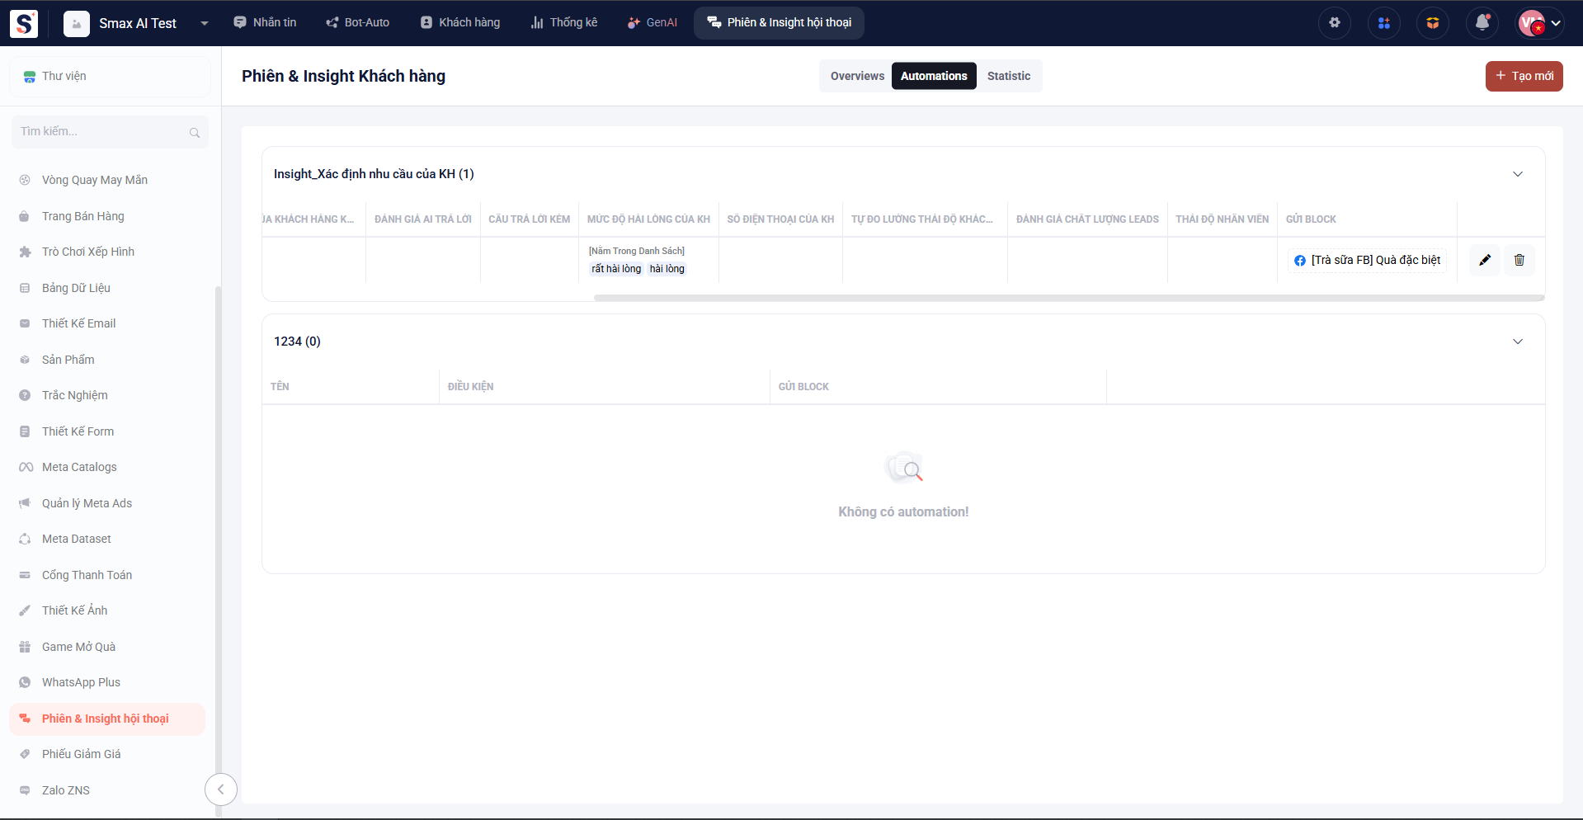Click the Smax logo icon
Screen dimensions: 1583x820
coord(24,23)
